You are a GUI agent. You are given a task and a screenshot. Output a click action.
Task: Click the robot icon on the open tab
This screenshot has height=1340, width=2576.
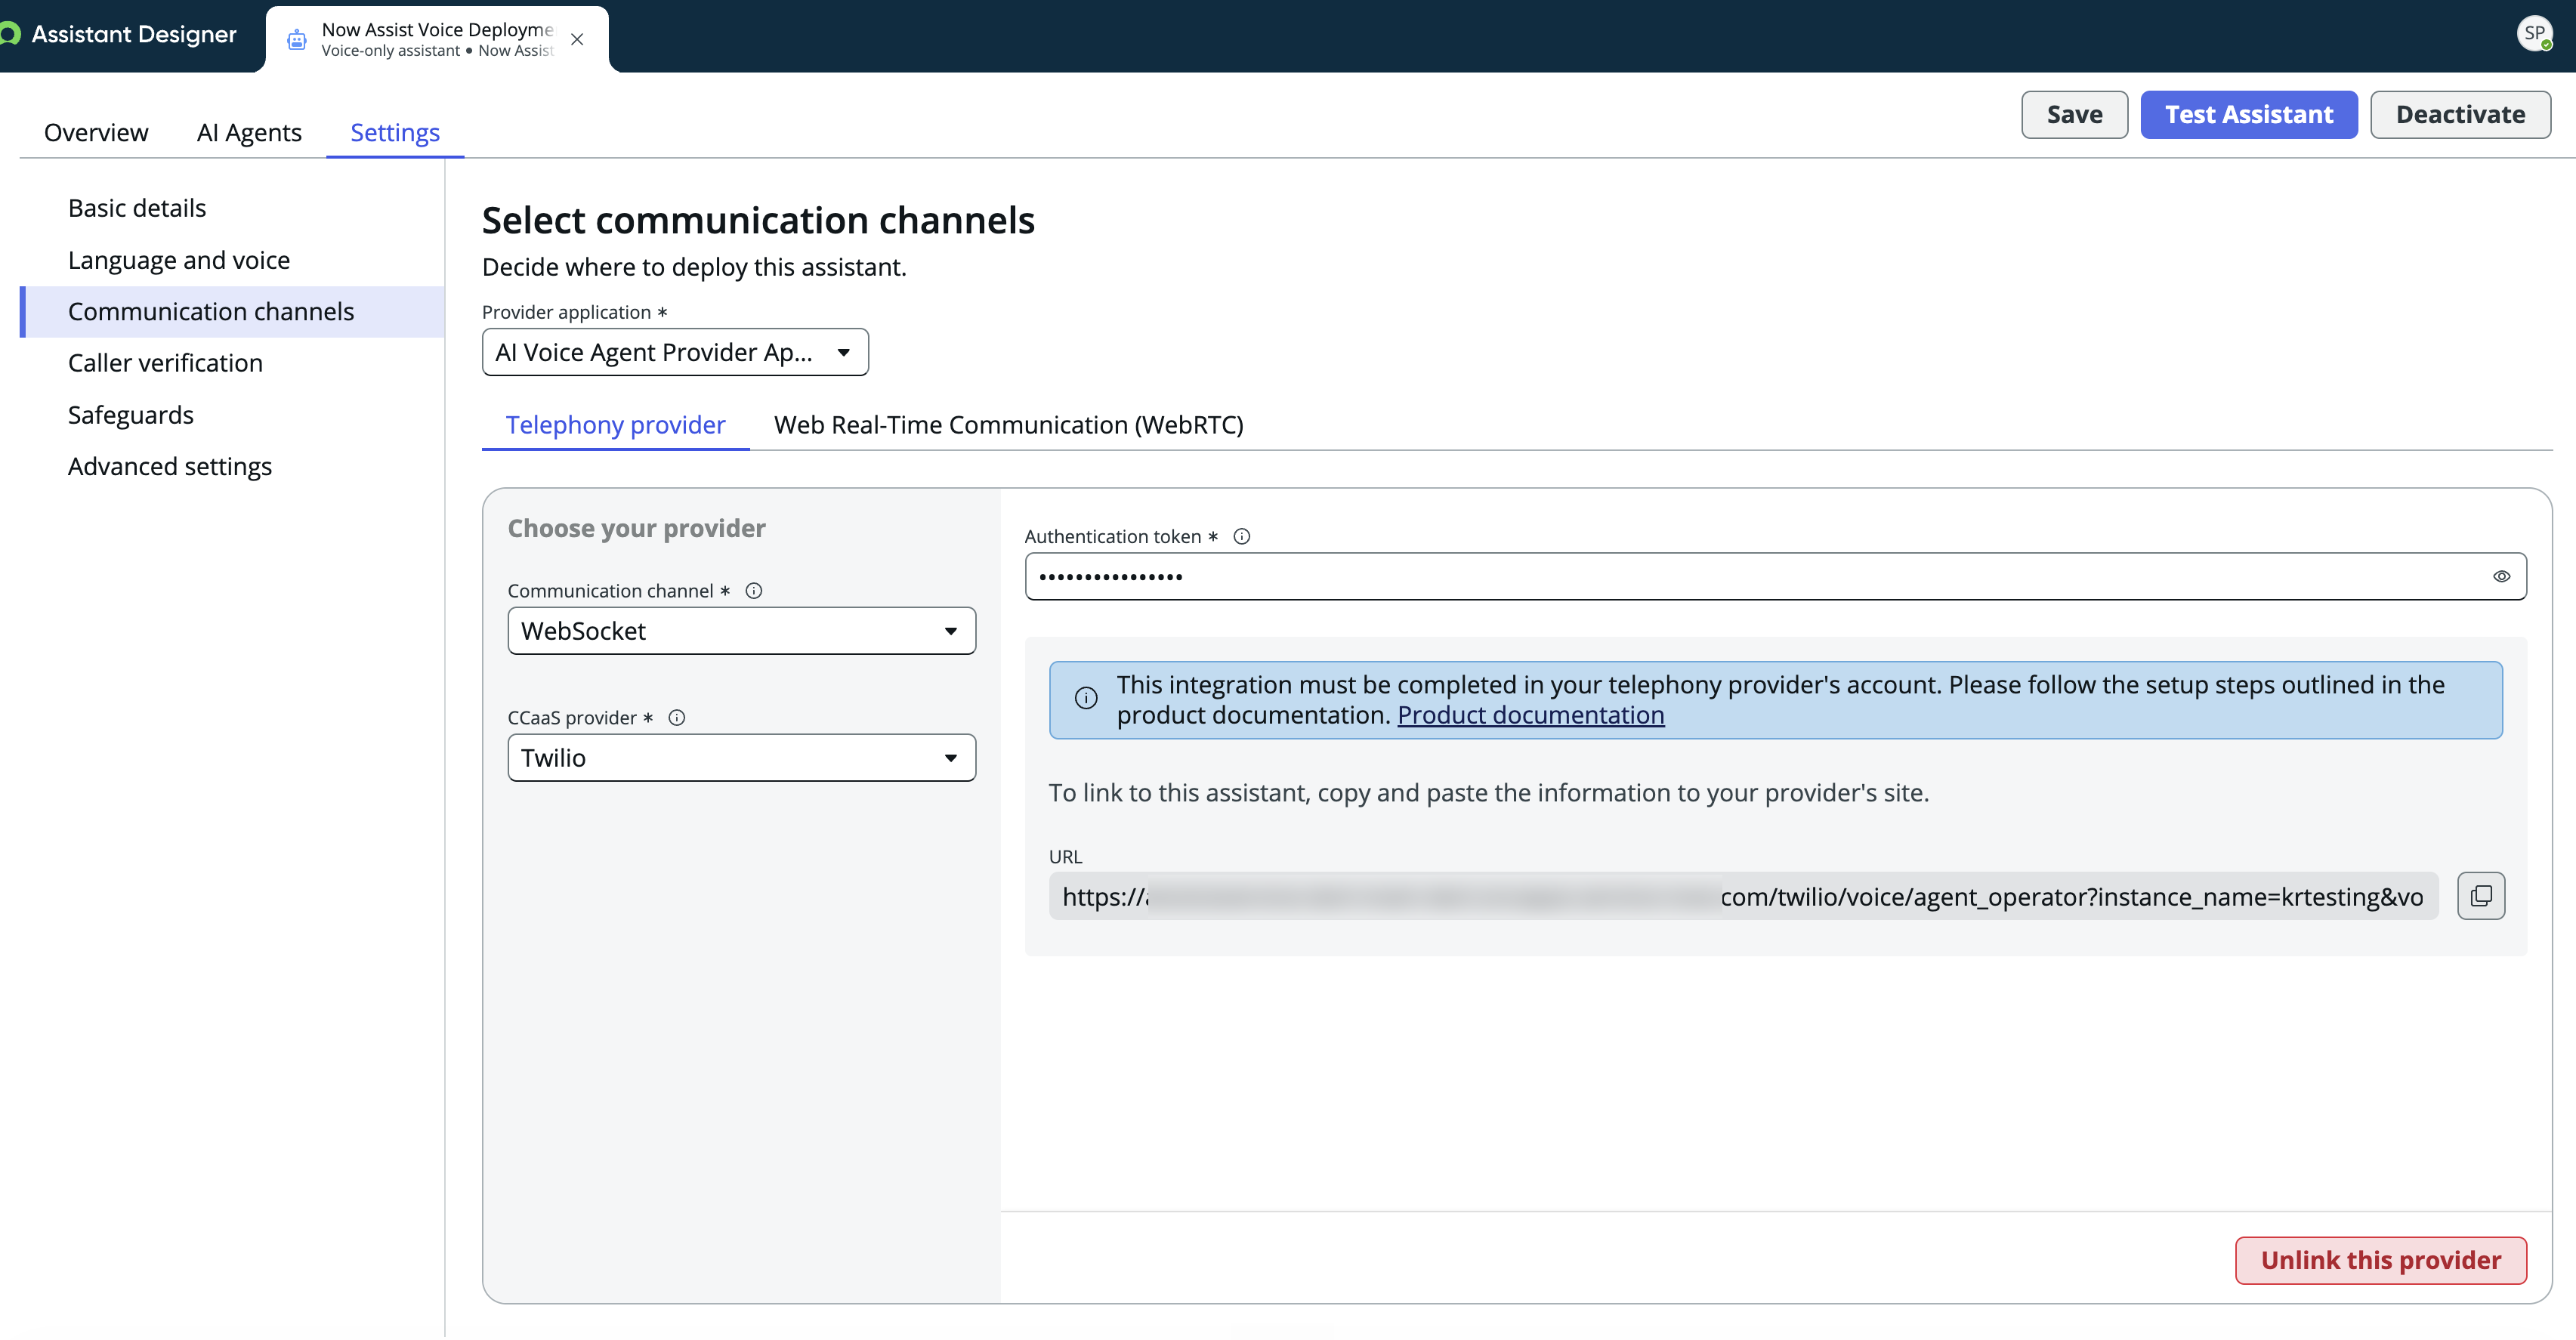tap(296, 40)
